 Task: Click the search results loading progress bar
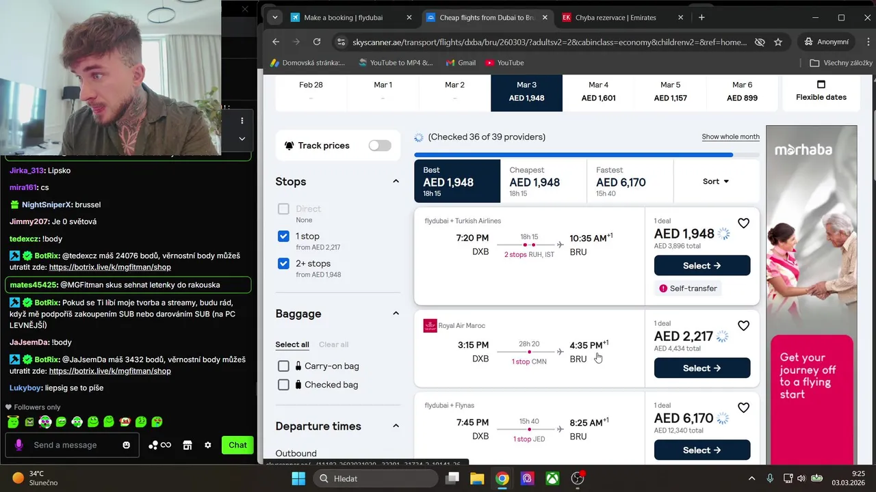coord(587,154)
